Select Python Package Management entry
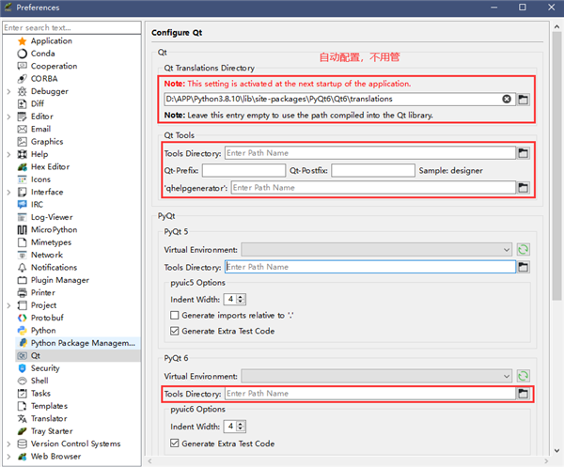 pyautogui.click(x=78, y=343)
